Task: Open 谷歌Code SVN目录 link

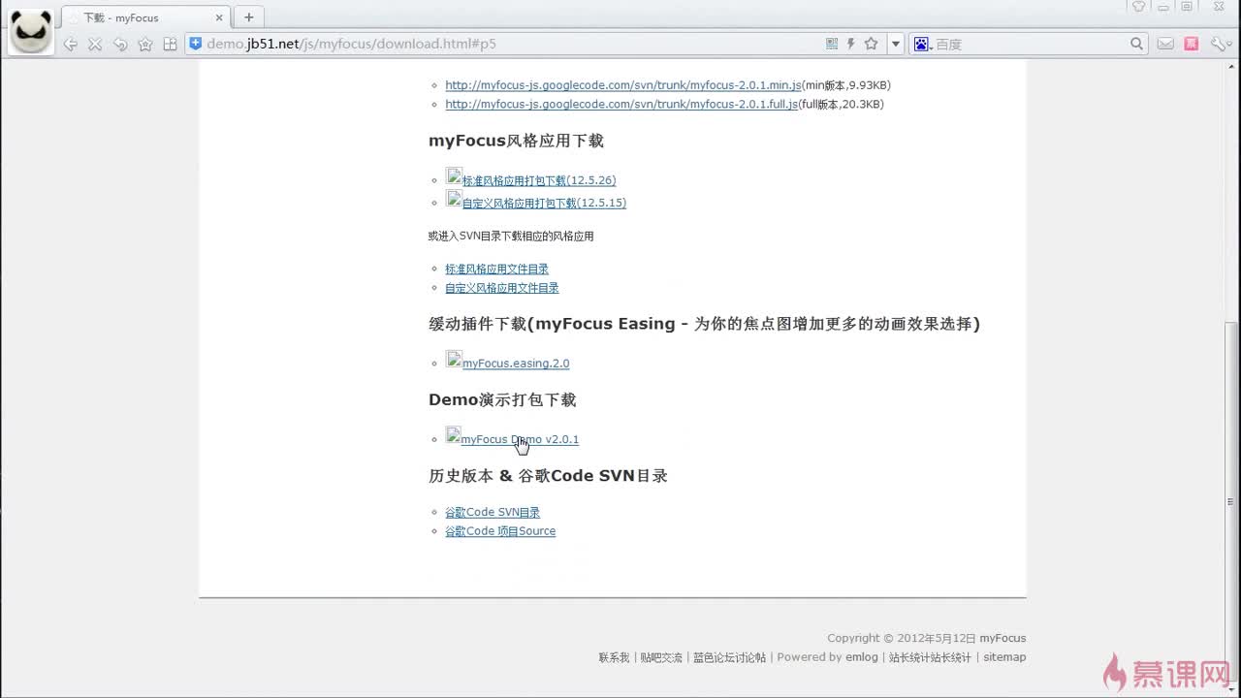Action: click(493, 512)
